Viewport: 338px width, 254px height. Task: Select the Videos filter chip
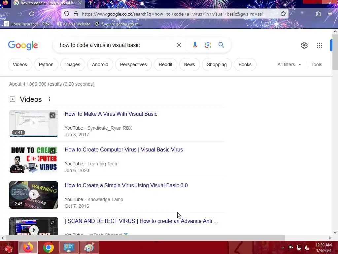(20, 64)
